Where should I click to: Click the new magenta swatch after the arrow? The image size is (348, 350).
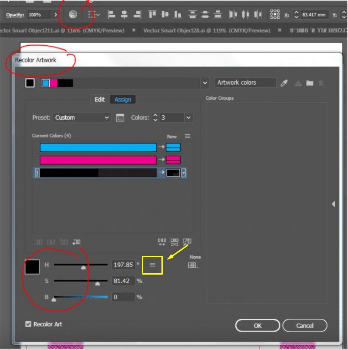pyautogui.click(x=173, y=160)
